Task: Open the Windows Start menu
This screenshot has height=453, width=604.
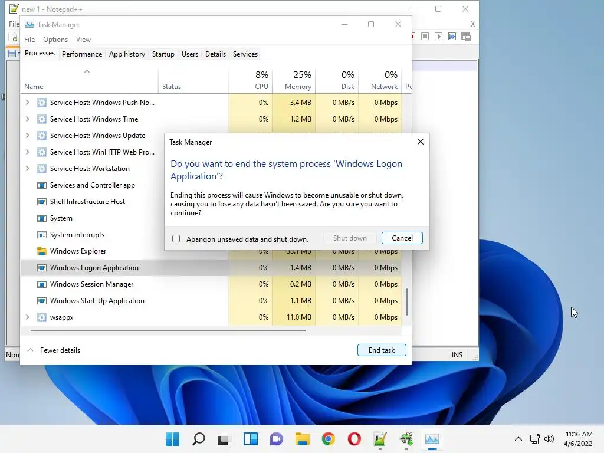Action: pyautogui.click(x=173, y=439)
